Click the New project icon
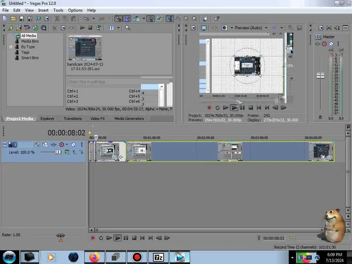The image size is (352, 264). [x=5, y=19]
